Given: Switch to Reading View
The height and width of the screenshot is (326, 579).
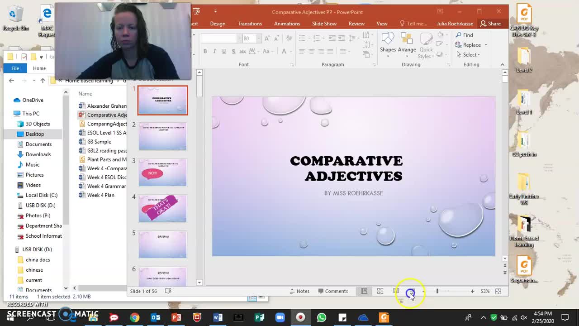Looking at the screenshot, I should tap(396, 291).
